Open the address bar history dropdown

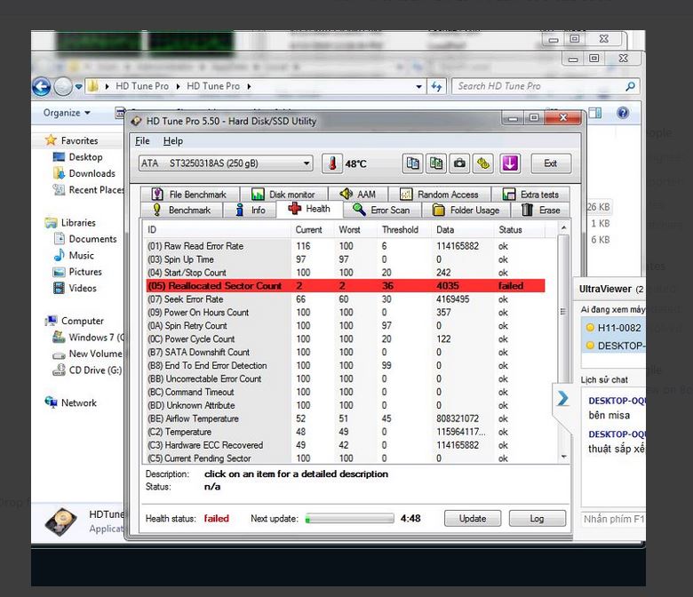click(418, 86)
